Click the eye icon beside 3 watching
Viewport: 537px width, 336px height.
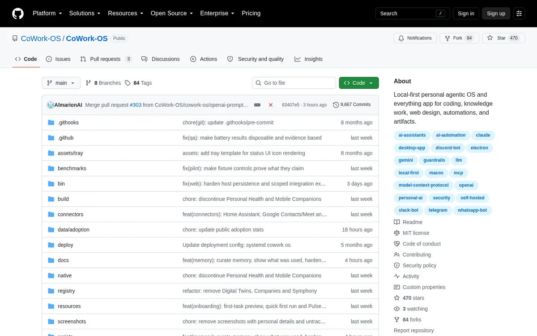coord(397,309)
